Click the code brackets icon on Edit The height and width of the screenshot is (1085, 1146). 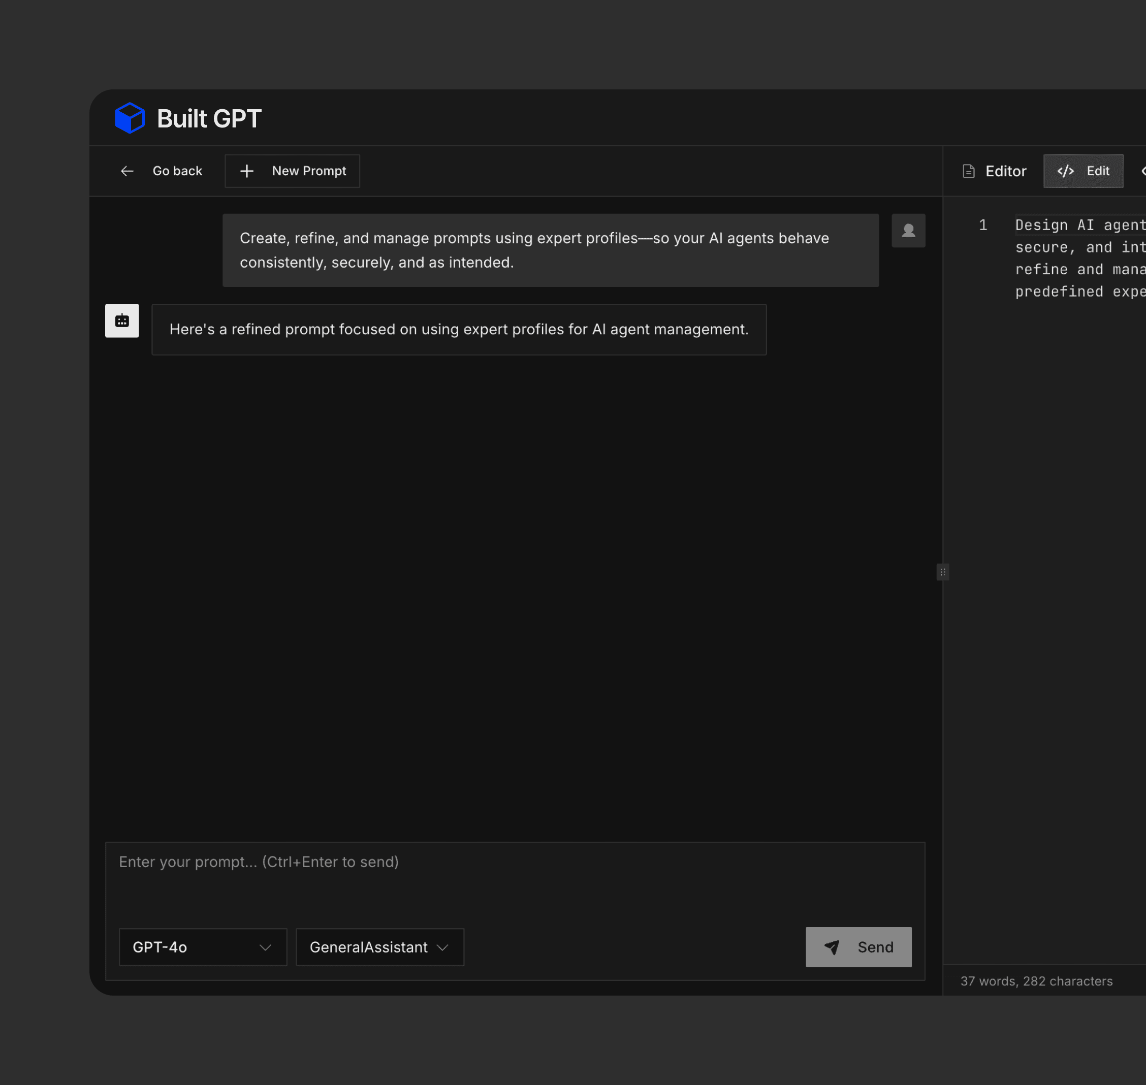[1065, 171]
